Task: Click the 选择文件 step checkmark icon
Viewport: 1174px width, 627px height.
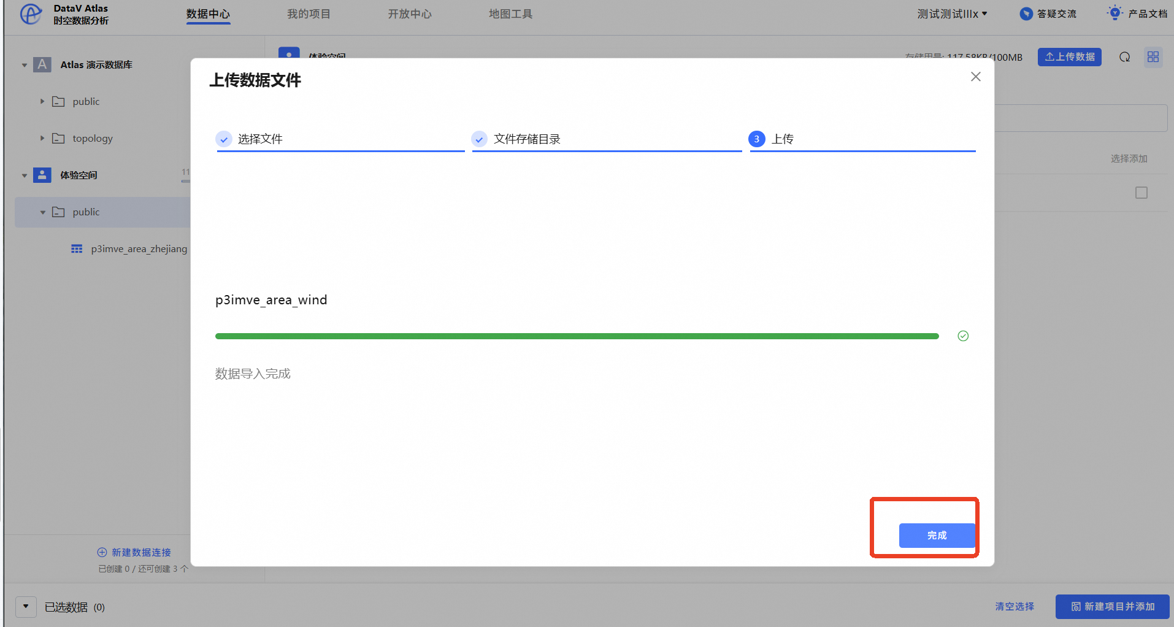Action: coord(224,139)
